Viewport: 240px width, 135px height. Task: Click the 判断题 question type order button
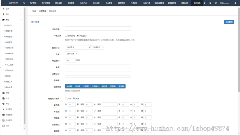[x=86, y=86]
